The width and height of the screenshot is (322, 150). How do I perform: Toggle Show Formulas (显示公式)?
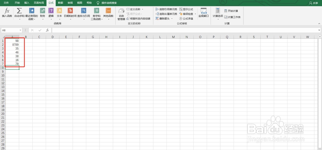[186, 9]
